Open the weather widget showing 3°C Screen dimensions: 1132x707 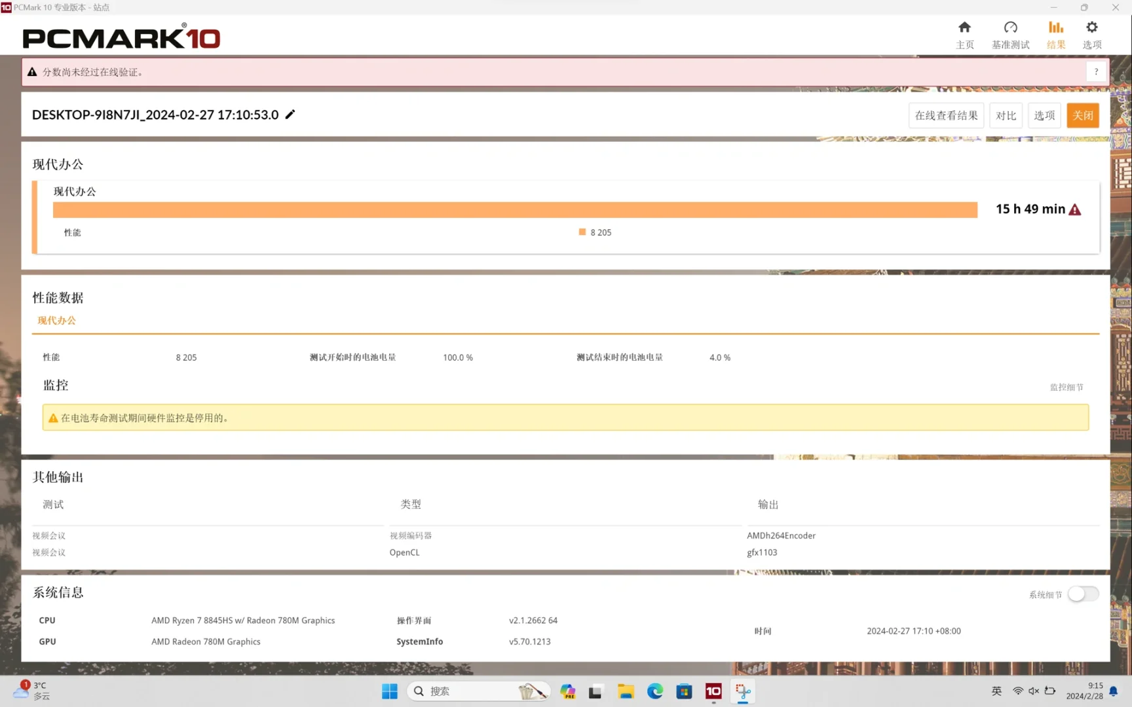[31, 691]
